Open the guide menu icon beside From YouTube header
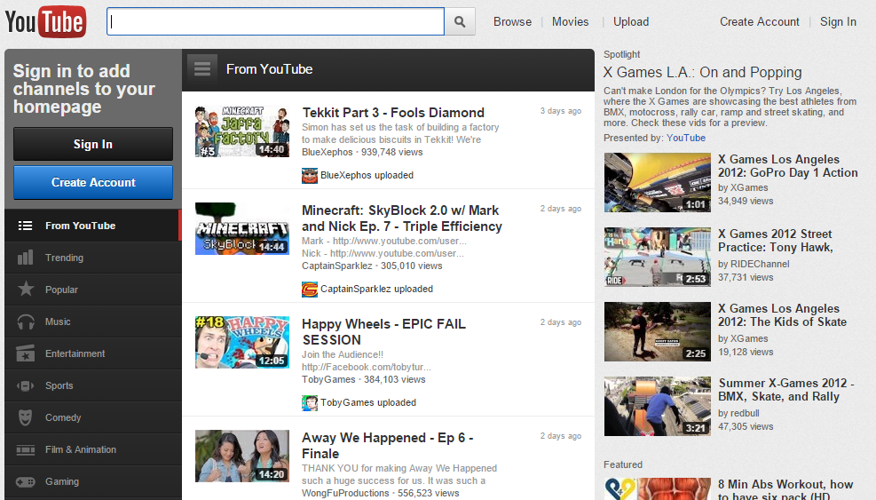The image size is (876, 500). tap(202, 68)
